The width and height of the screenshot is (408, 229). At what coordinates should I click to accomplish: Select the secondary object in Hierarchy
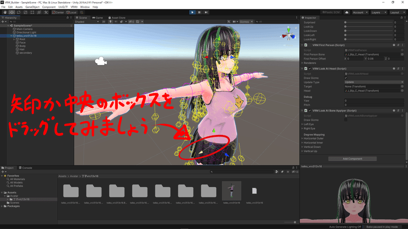coord(25,53)
